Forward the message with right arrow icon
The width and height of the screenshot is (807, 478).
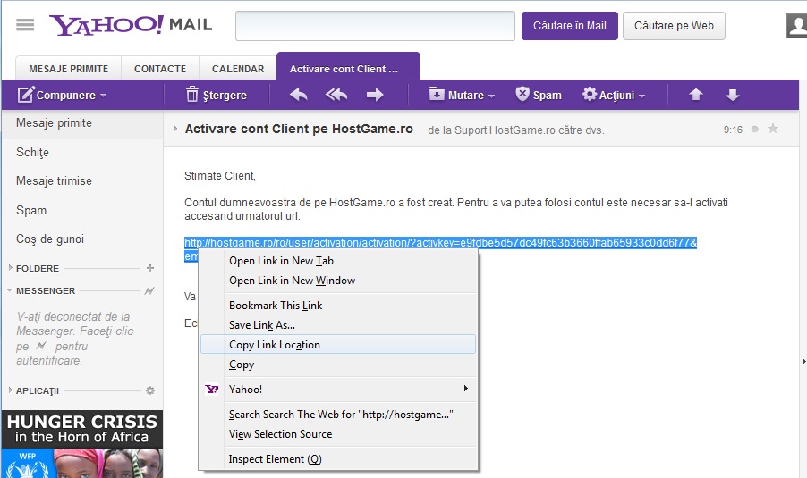pyautogui.click(x=375, y=95)
